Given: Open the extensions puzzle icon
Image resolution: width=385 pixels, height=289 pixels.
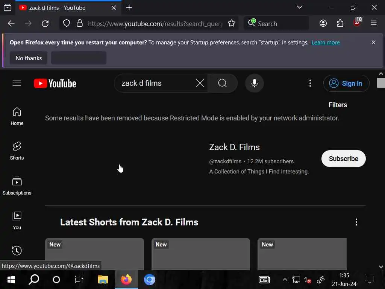Looking at the screenshot, I should [340, 23].
